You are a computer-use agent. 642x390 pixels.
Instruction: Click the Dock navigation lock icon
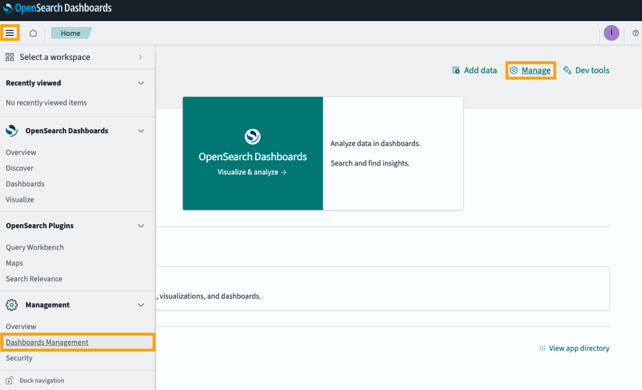click(10, 380)
